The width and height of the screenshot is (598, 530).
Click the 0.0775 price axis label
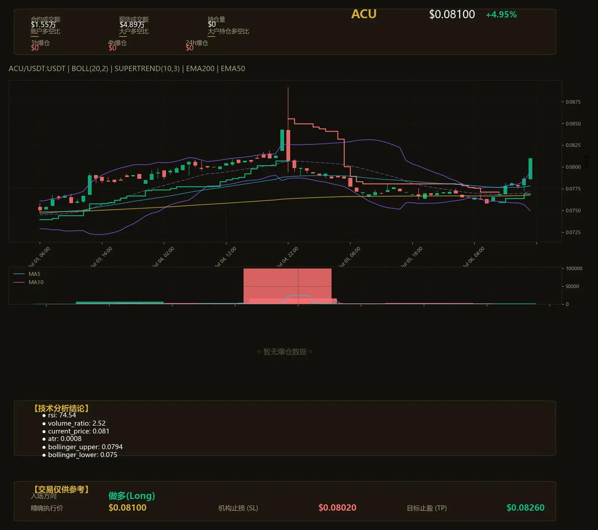[573, 189]
